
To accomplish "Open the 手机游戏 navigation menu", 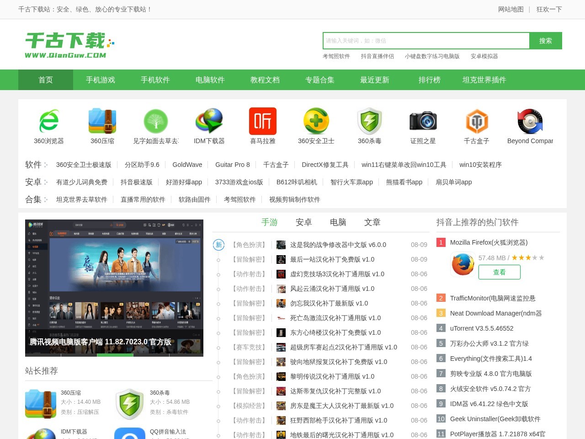I will (101, 80).
